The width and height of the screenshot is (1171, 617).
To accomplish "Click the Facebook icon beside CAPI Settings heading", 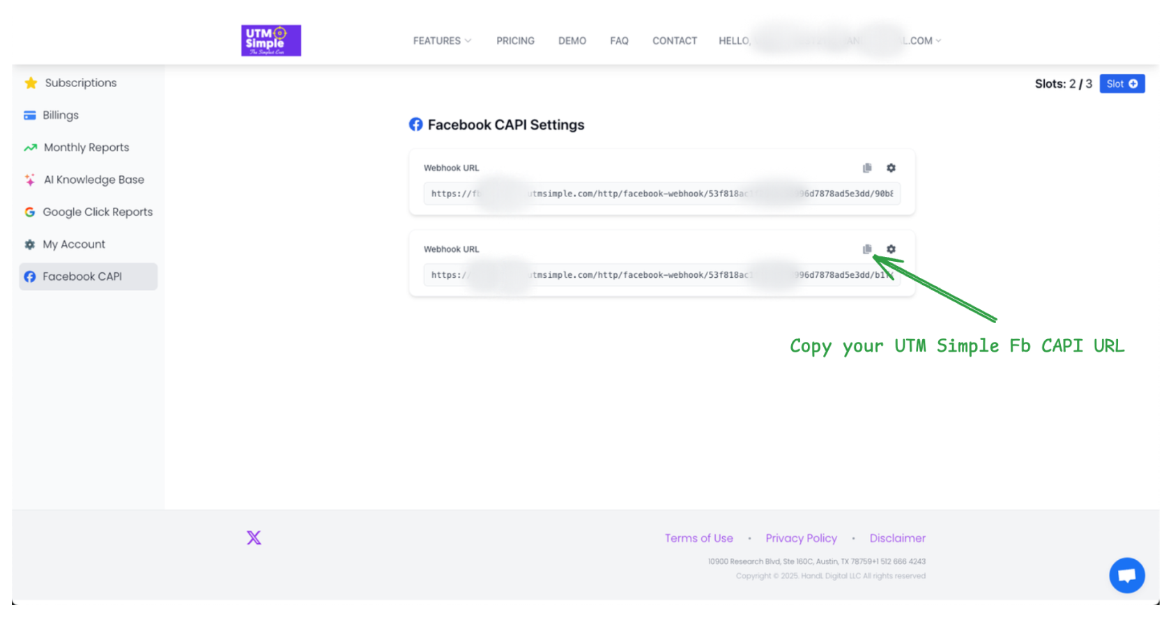I will 416,125.
